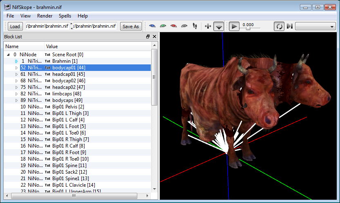340x203 pixels.
Task: Click Txt icon beside Bip01 R Calf [8]
Action: tap(47, 146)
